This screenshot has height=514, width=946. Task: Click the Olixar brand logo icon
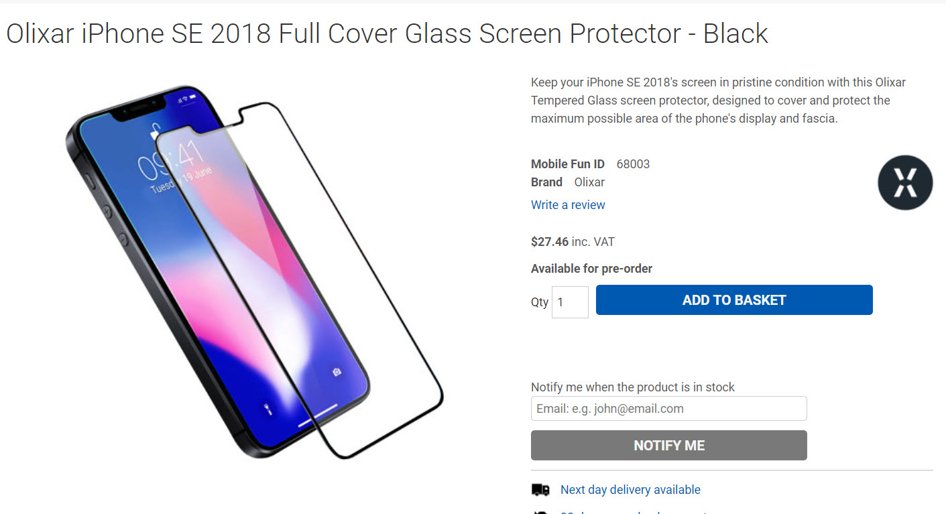904,182
